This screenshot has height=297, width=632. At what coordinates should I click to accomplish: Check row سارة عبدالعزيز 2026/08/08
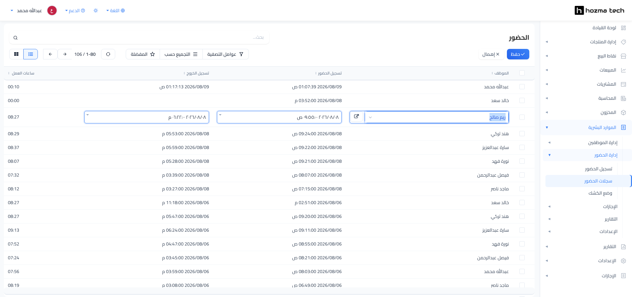(522, 148)
